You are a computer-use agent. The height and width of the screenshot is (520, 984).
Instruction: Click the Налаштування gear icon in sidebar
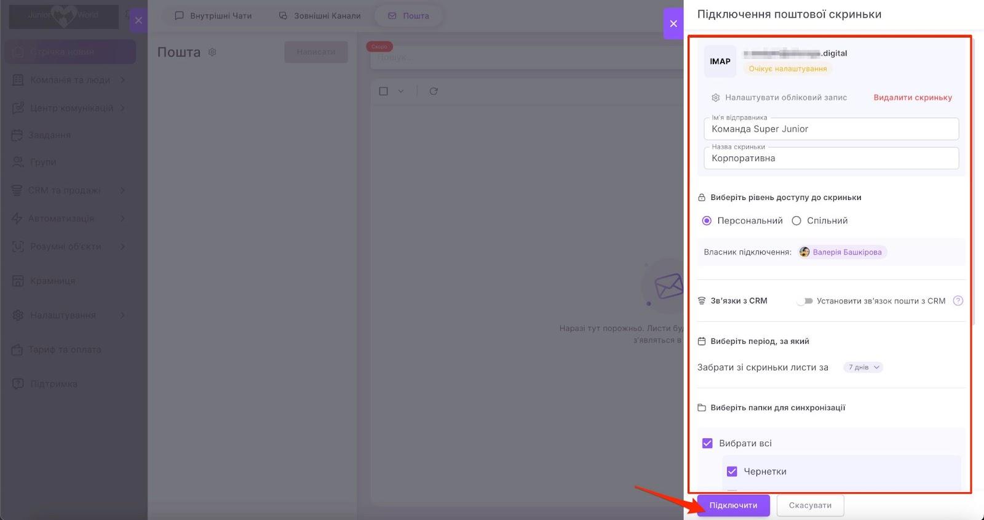click(18, 315)
